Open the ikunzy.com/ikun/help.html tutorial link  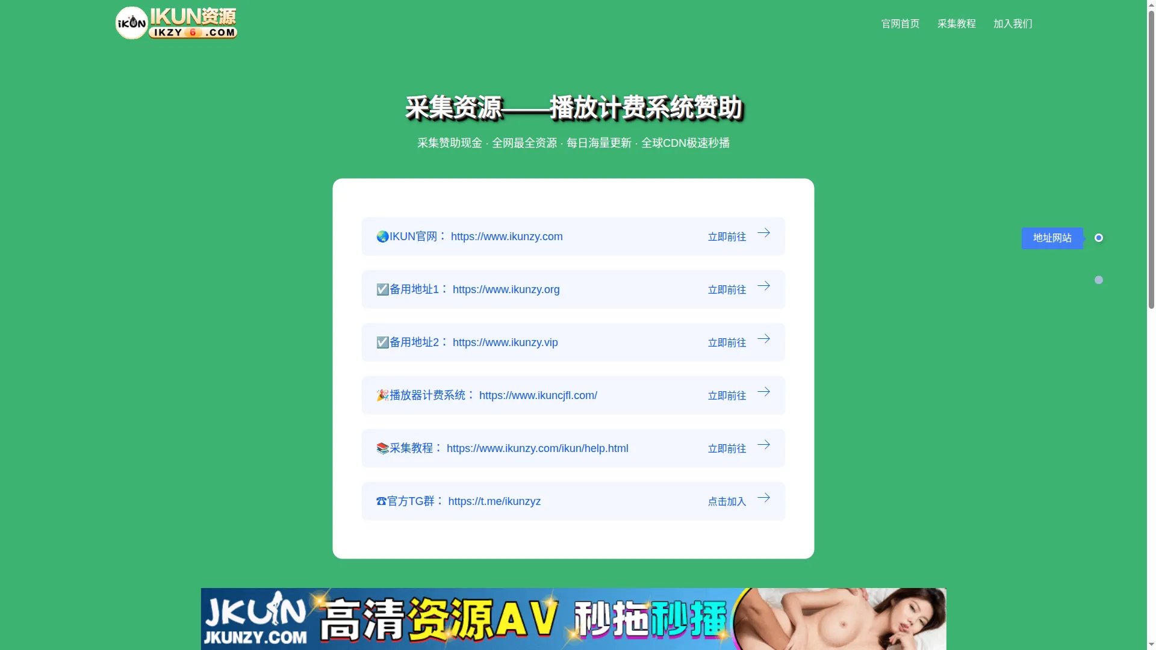pyautogui.click(x=537, y=448)
